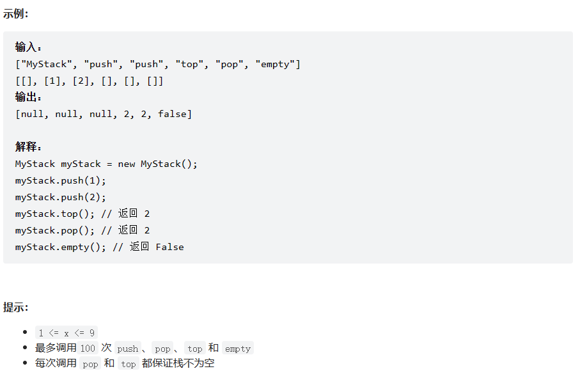Click the new MyStack() code line

(x=106, y=164)
